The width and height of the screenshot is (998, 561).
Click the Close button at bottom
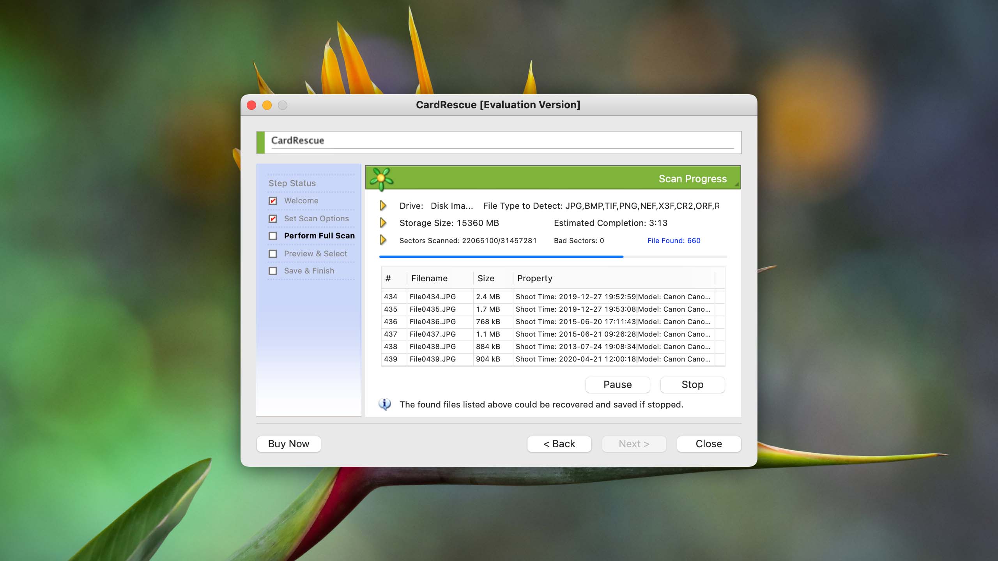[709, 444]
